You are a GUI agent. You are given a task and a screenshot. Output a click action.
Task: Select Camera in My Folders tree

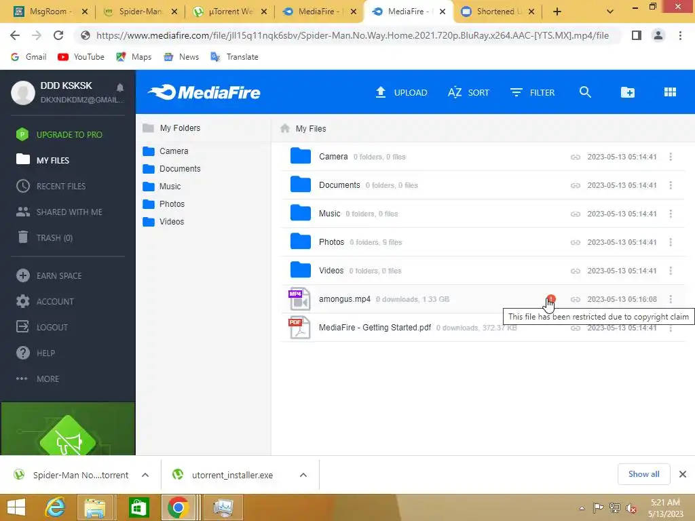[x=166, y=151]
